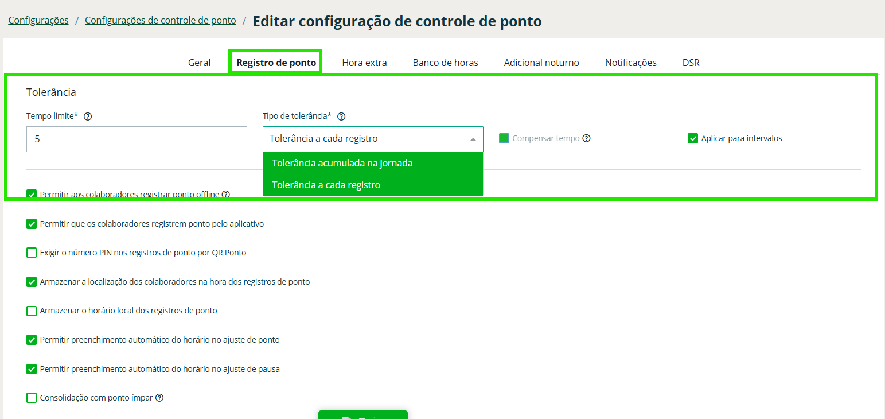This screenshot has height=419, width=885.
Task: Click help icon for registrar ponto offline
Action: coord(226,195)
